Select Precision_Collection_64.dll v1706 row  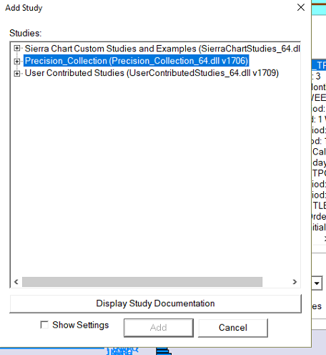click(x=137, y=61)
